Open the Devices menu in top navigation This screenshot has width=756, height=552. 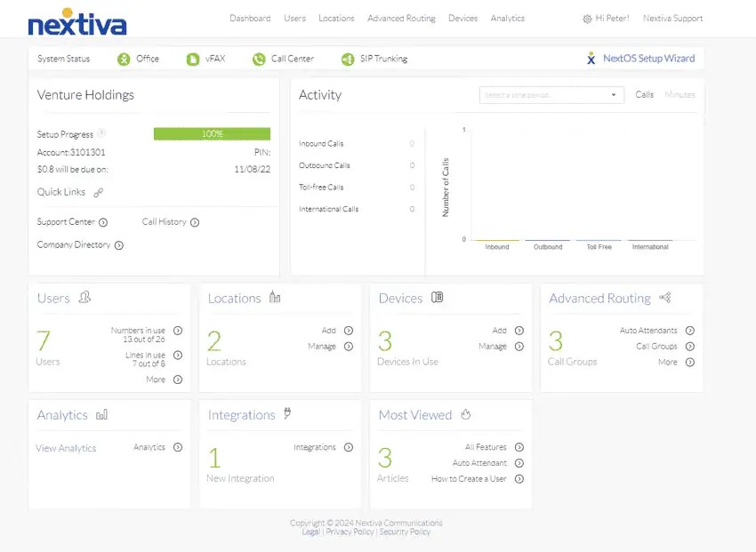click(462, 19)
